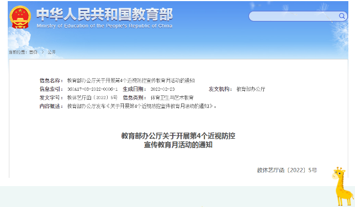This screenshot has width=355, height=207.
Task: Open the 公开 breadcrumb link
Action: [x=51, y=52]
